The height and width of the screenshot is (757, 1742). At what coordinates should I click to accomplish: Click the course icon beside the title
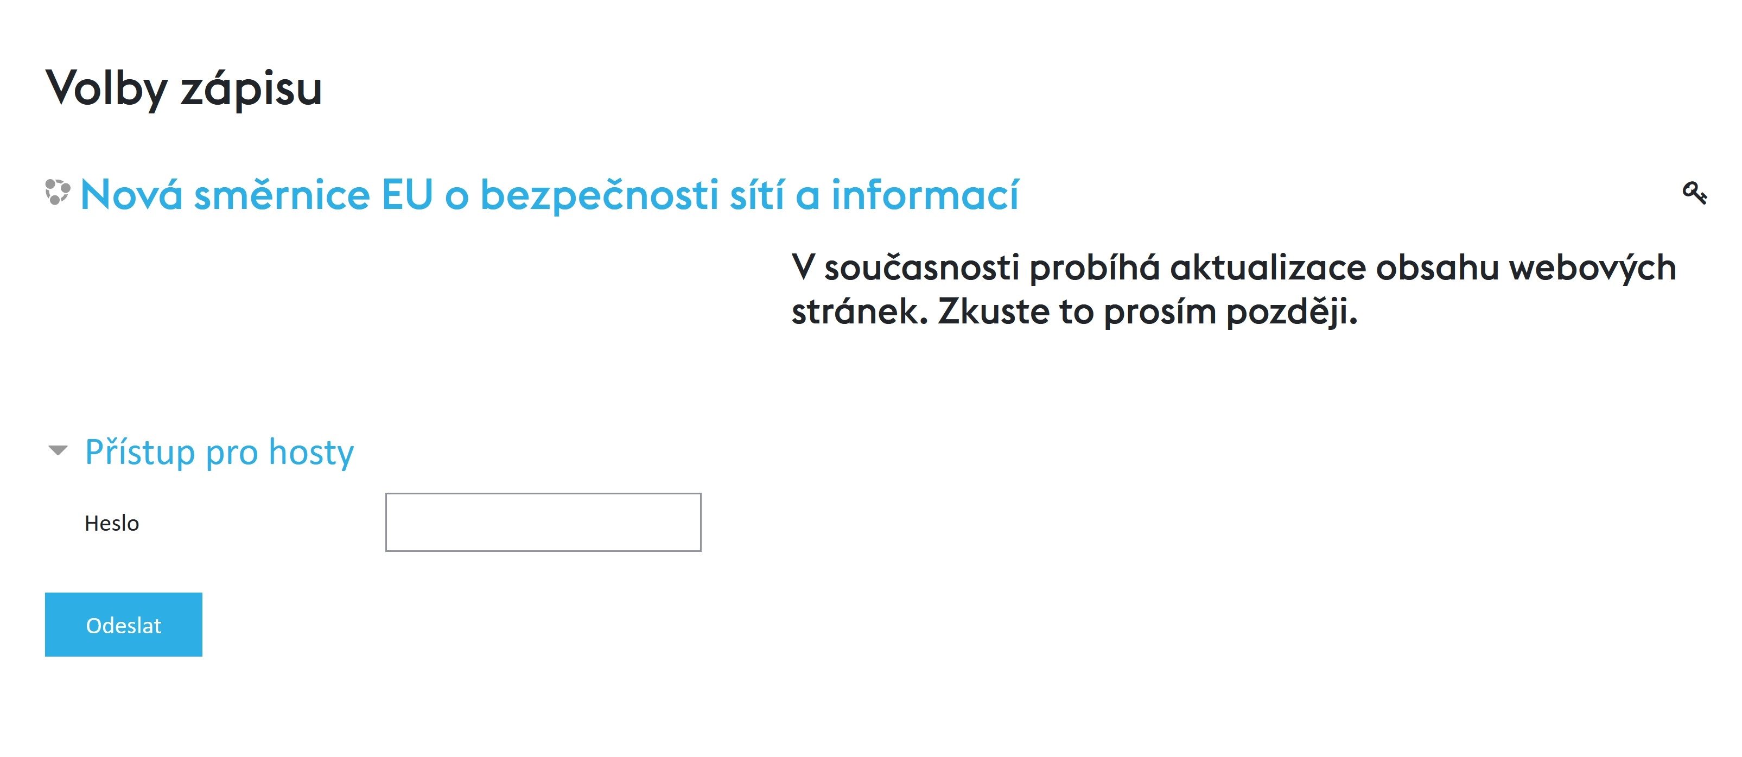click(x=58, y=192)
